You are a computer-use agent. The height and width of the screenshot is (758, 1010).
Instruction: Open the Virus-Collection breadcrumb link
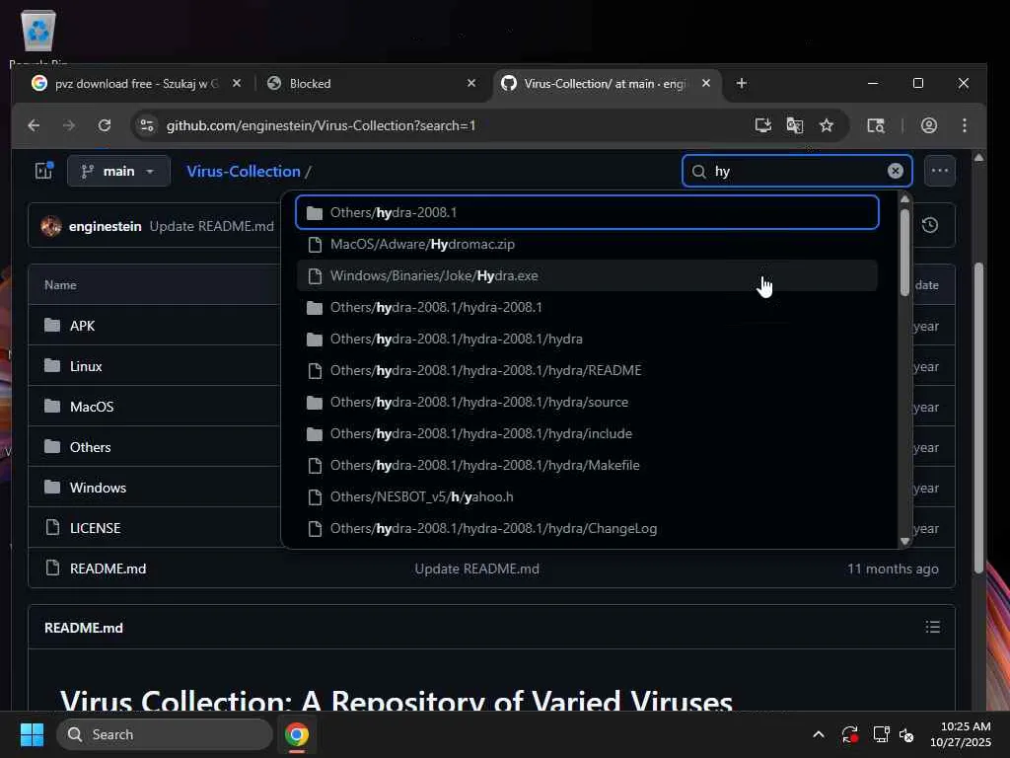point(244,171)
